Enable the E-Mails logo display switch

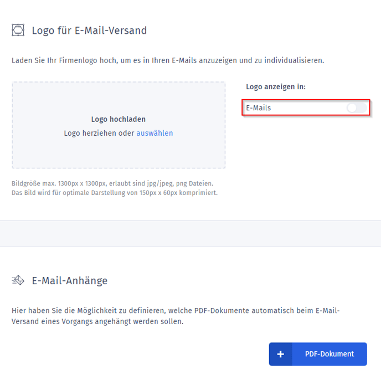357,108
